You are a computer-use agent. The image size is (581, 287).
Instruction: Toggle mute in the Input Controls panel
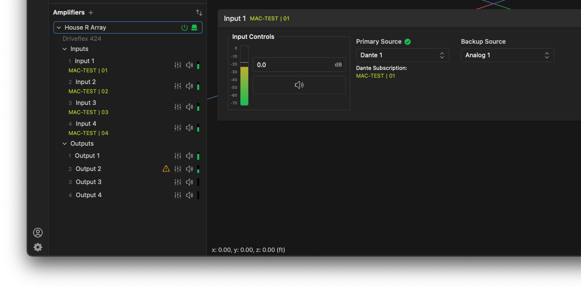(x=299, y=84)
